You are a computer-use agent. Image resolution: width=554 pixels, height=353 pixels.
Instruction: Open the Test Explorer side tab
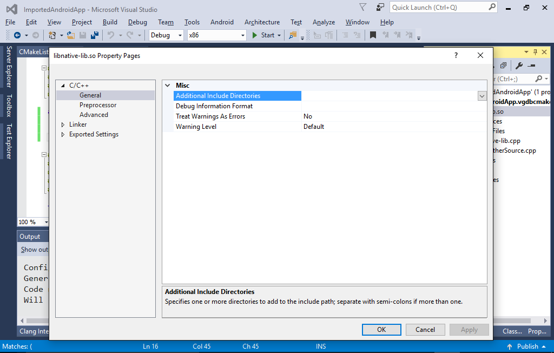[x=9, y=141]
